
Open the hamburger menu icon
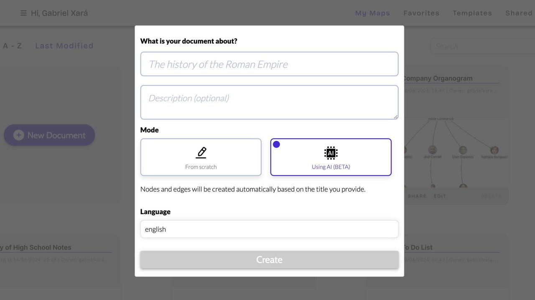click(x=23, y=13)
